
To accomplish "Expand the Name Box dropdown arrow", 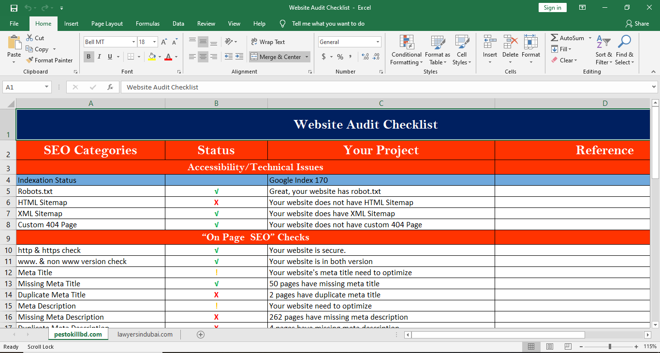I will (47, 87).
